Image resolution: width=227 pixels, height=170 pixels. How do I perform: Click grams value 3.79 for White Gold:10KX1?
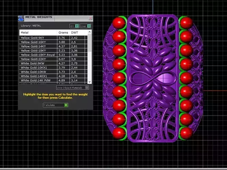pos(62,68)
